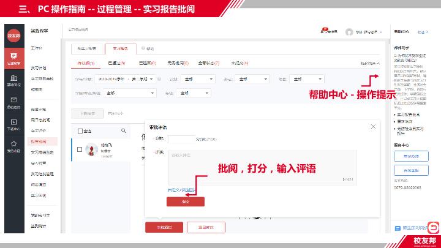
Task: Tick the 全选 select-all checkbox
Action: (80, 131)
